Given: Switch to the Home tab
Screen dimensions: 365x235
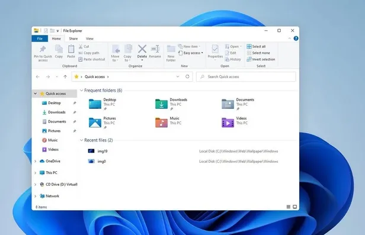Looking at the screenshot, I should [56, 38].
